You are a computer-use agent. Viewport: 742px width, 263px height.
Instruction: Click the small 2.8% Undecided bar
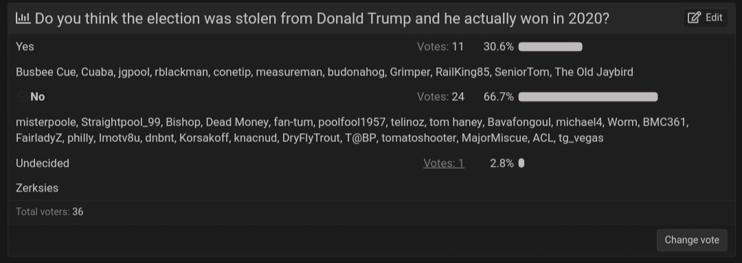[521, 163]
